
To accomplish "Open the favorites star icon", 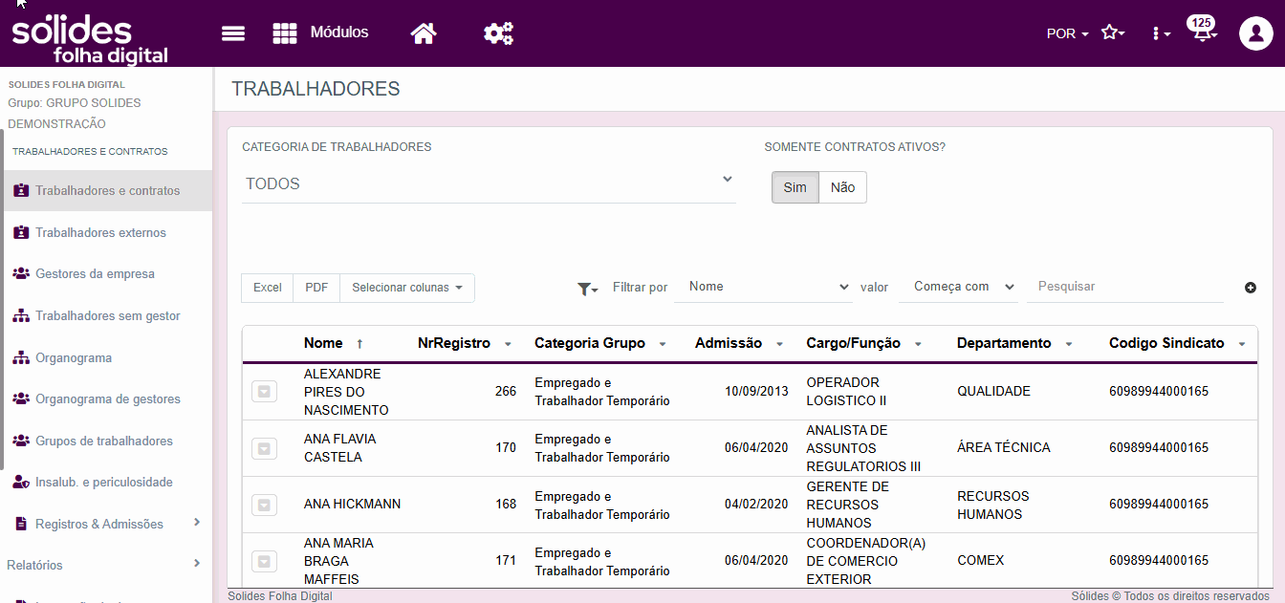I will 1111,33.
